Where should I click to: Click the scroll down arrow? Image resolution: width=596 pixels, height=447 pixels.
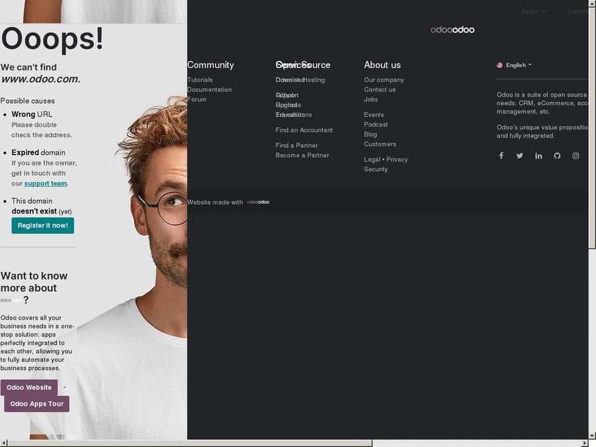tap(592, 436)
